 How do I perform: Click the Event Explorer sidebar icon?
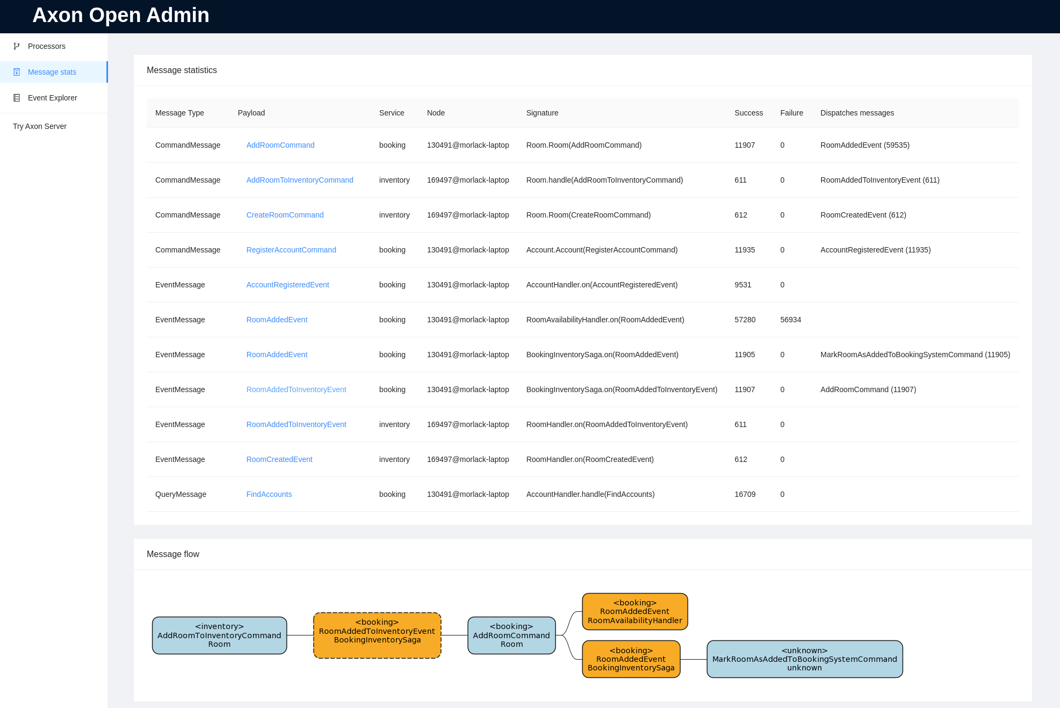[x=17, y=98]
